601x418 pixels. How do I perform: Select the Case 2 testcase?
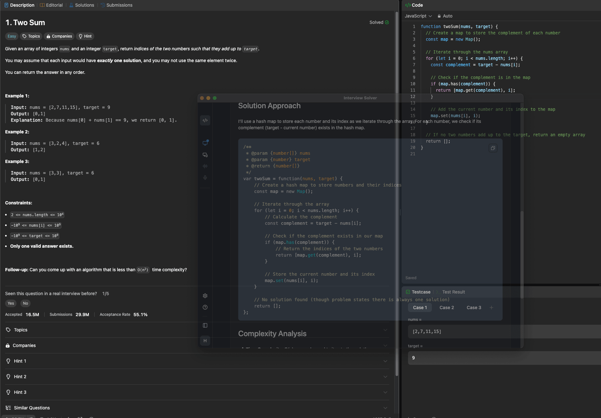(x=447, y=308)
